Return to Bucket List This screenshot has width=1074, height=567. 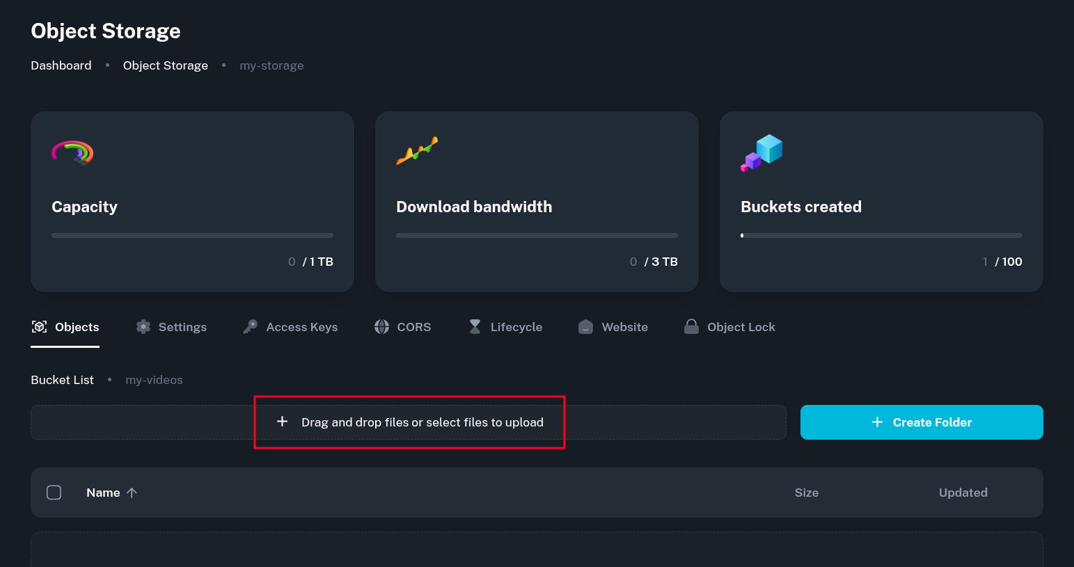(x=62, y=380)
